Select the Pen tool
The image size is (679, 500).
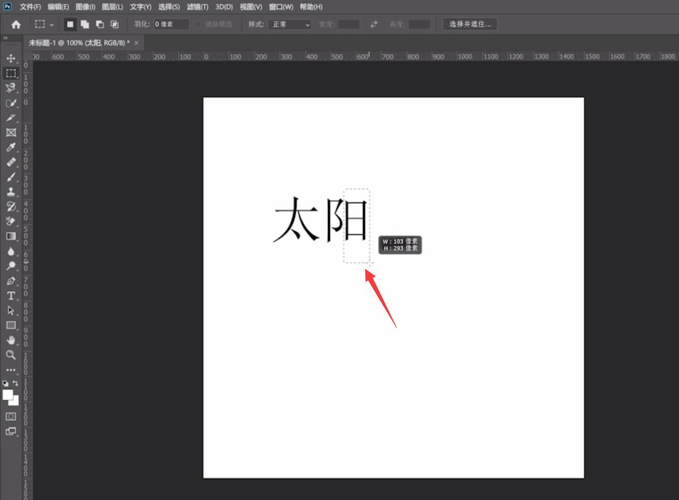tap(11, 280)
